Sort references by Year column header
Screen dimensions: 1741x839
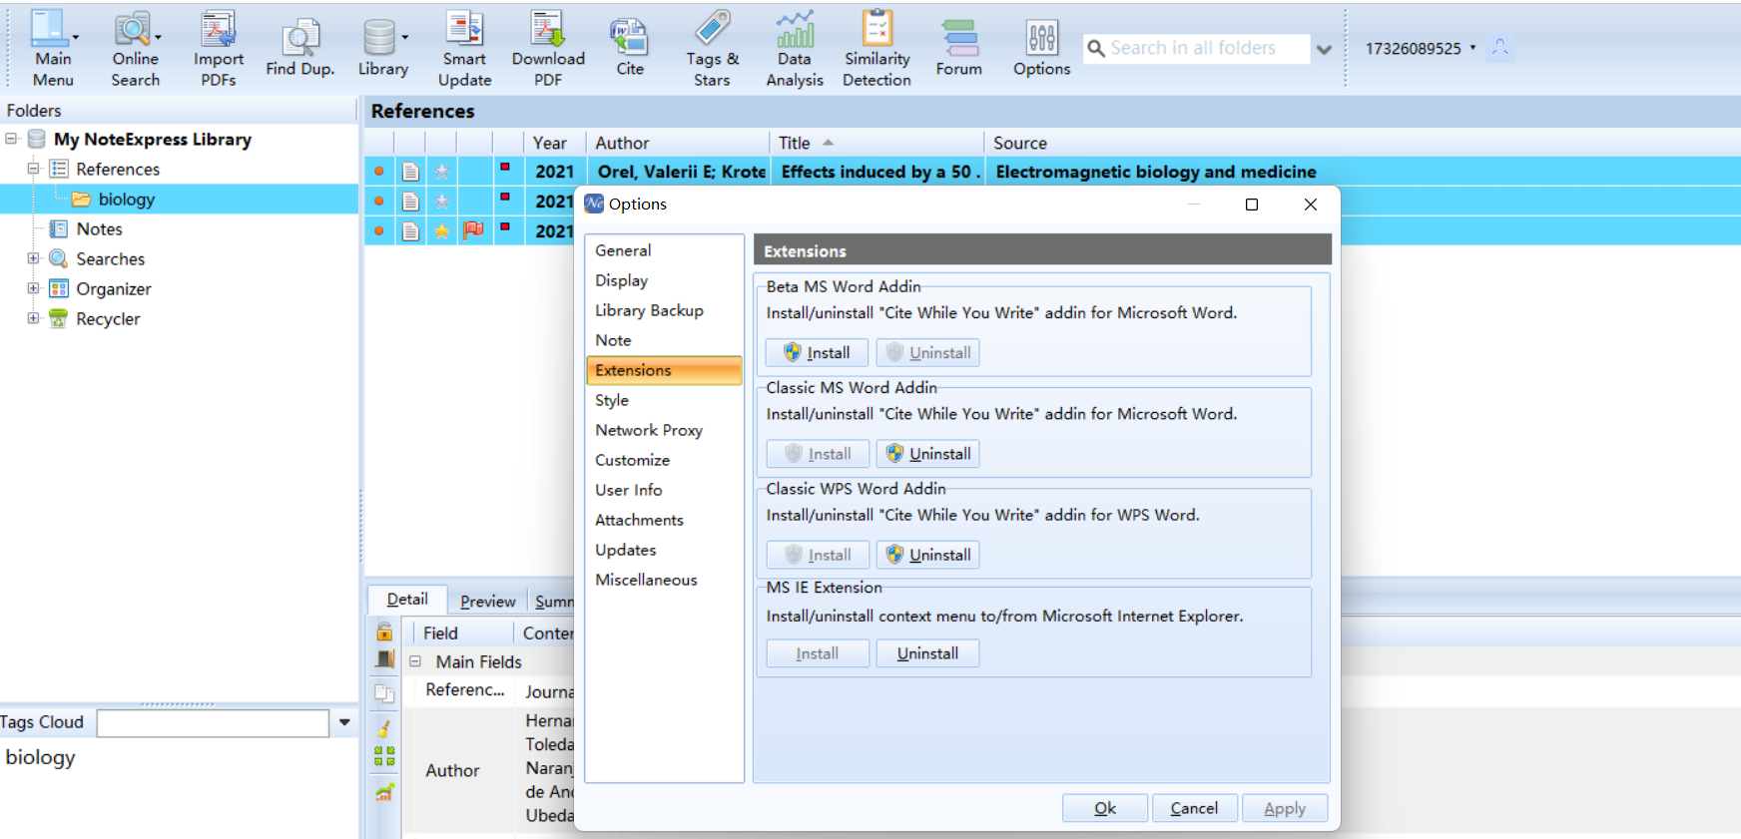pyautogui.click(x=554, y=143)
